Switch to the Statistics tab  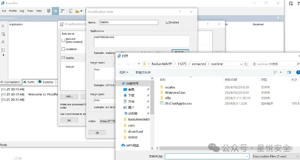coord(46,82)
